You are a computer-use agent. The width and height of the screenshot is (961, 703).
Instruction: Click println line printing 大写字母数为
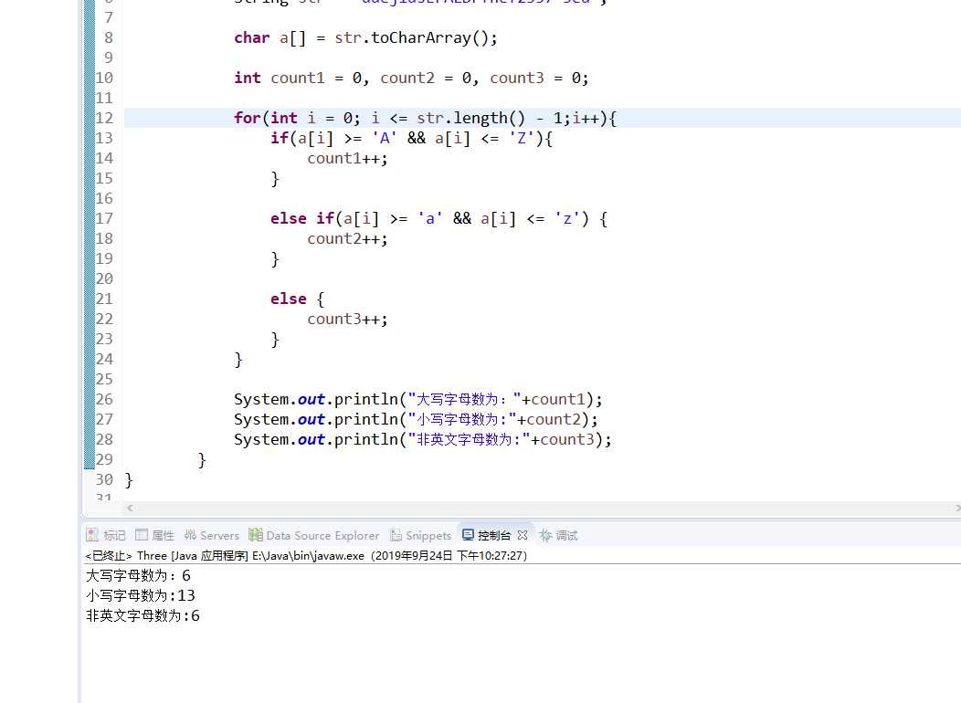click(418, 399)
